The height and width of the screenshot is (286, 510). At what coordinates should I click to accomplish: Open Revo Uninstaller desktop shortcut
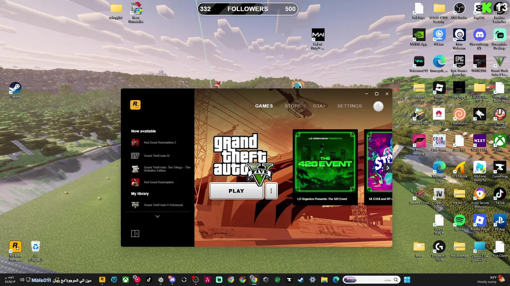(x=136, y=13)
